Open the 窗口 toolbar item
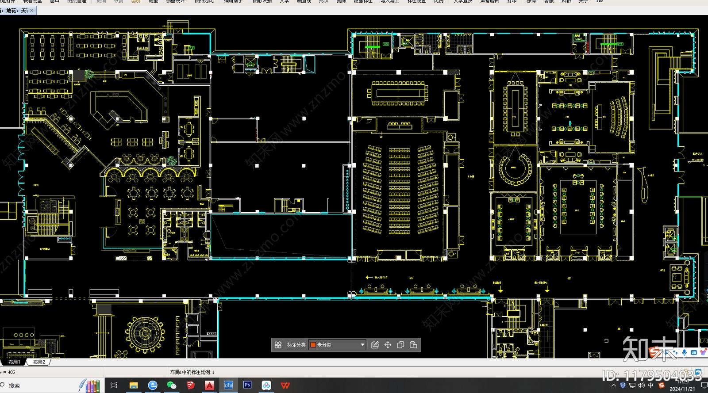 coord(54,1)
